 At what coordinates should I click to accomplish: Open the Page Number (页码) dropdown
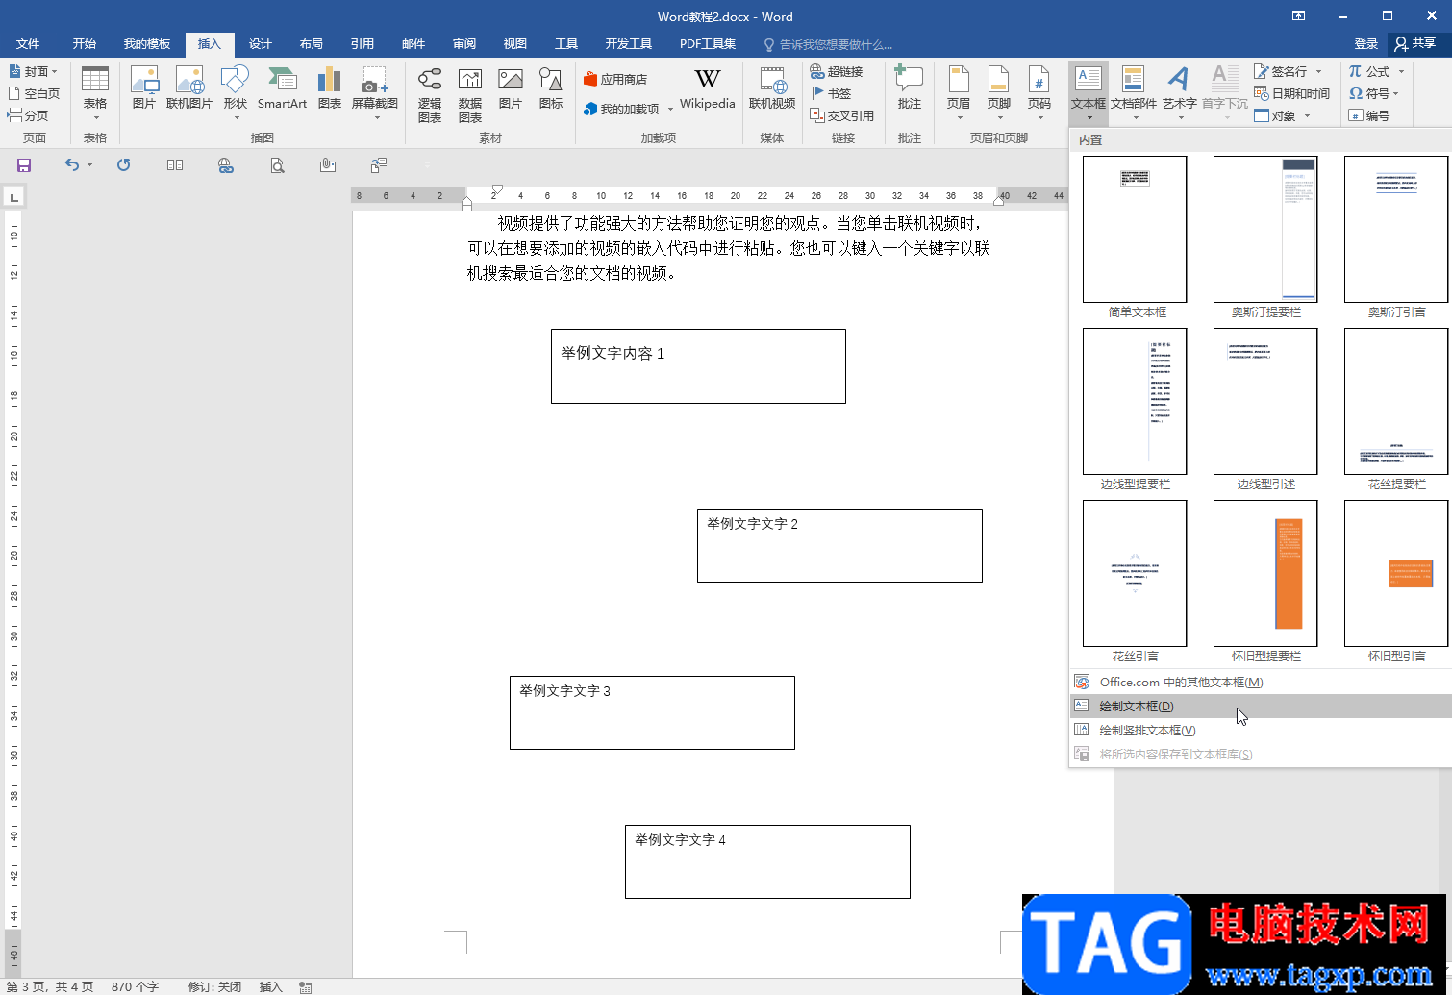tap(1039, 92)
